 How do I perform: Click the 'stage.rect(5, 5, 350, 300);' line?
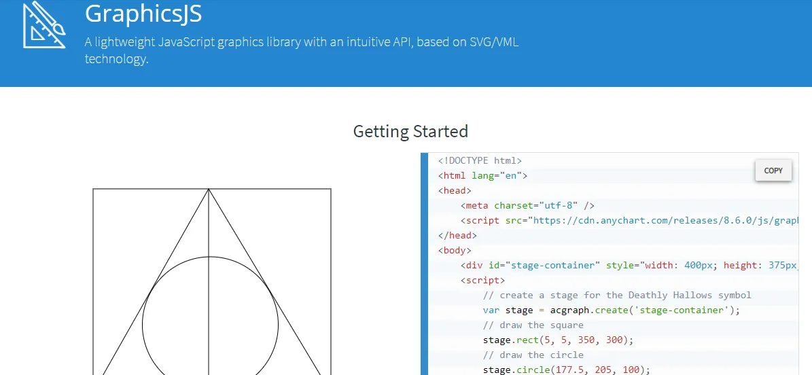(x=559, y=340)
